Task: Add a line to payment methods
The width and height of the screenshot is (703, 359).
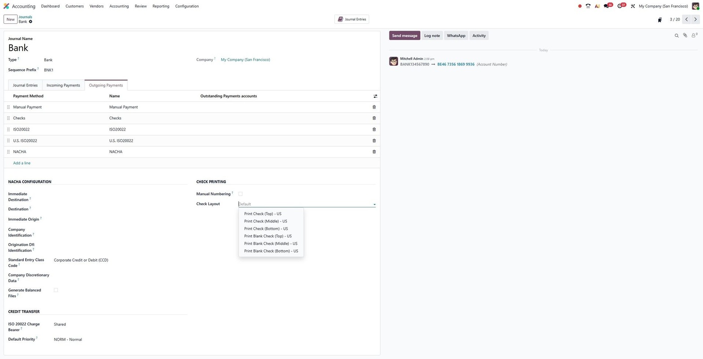Action: pos(22,163)
